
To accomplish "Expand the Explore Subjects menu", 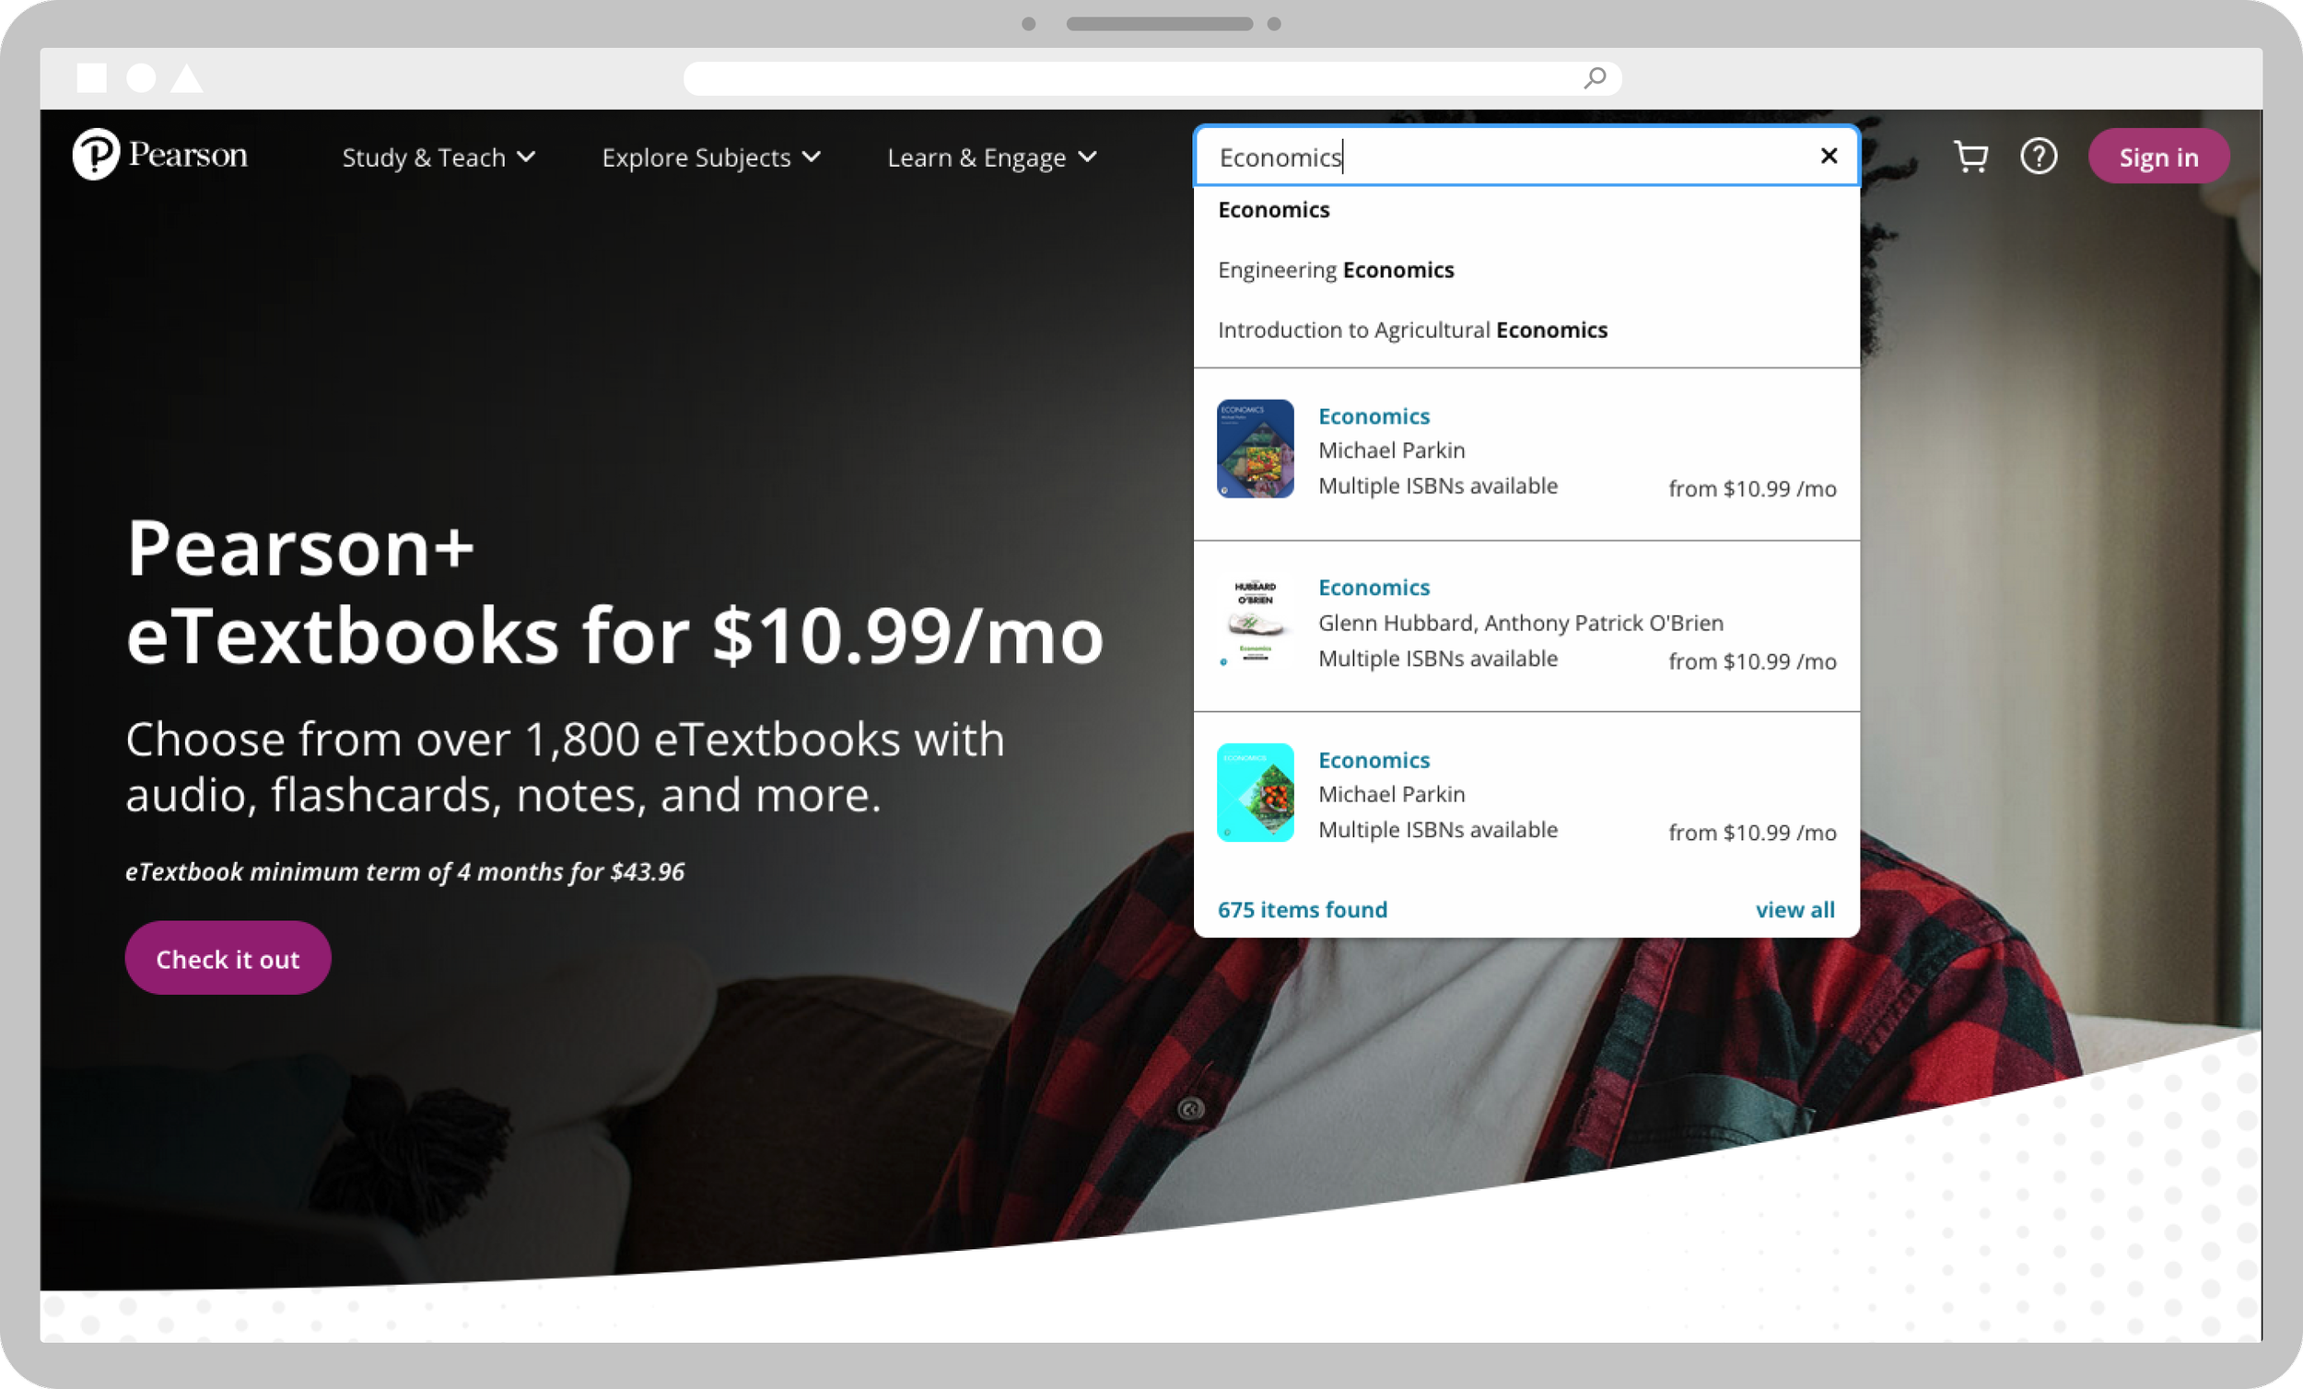I will (x=711, y=157).
